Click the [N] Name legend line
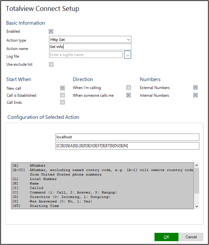The width and height of the screenshot is (209, 245). coord(26,184)
